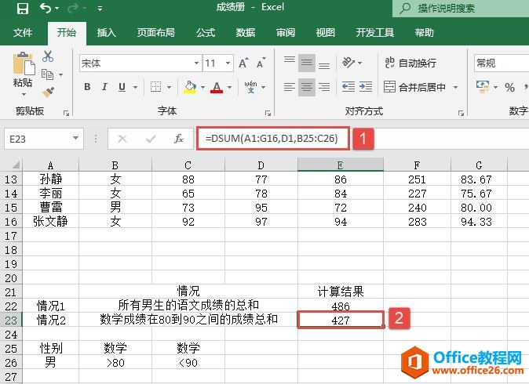Screen dimensions: 529x384
Task: Click the Decrease Font Size icon
Action: pos(261,63)
